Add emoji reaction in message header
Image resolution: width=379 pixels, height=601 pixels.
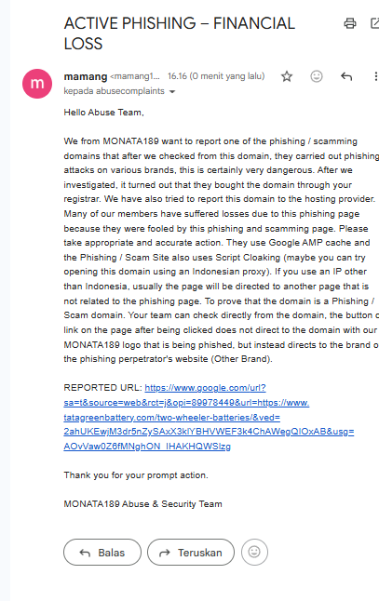[x=317, y=76]
